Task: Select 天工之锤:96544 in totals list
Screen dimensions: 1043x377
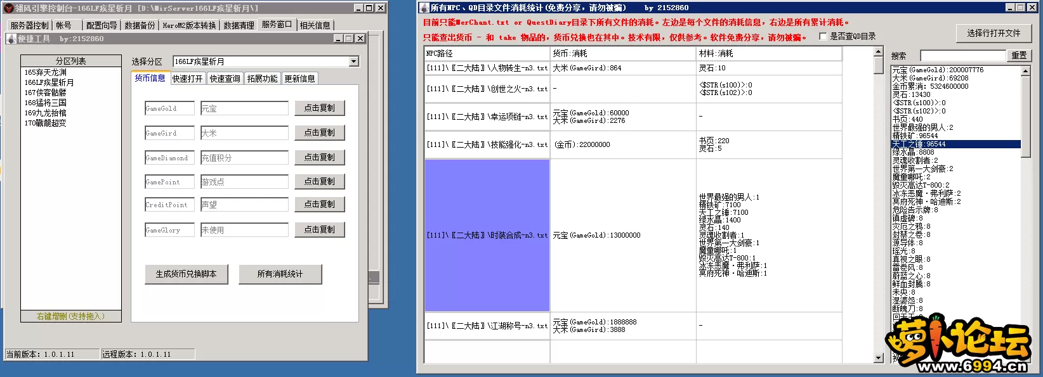Action: (956, 144)
